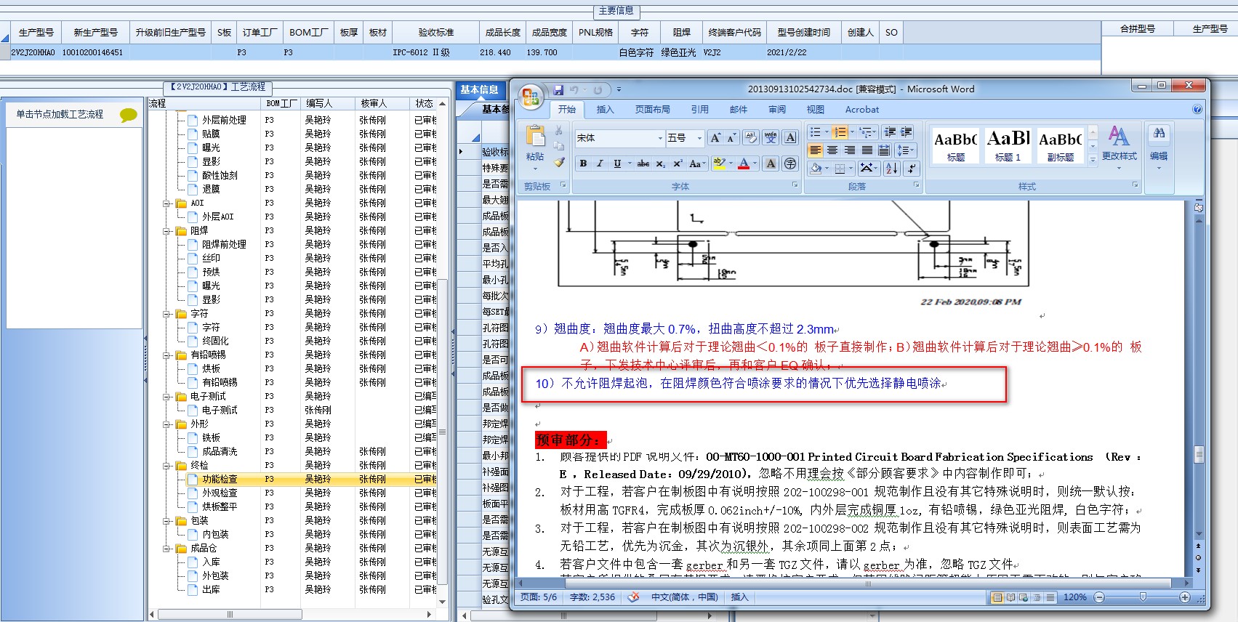Open the 宋体 font name dropdown
The height and width of the screenshot is (622, 1238).
point(661,137)
